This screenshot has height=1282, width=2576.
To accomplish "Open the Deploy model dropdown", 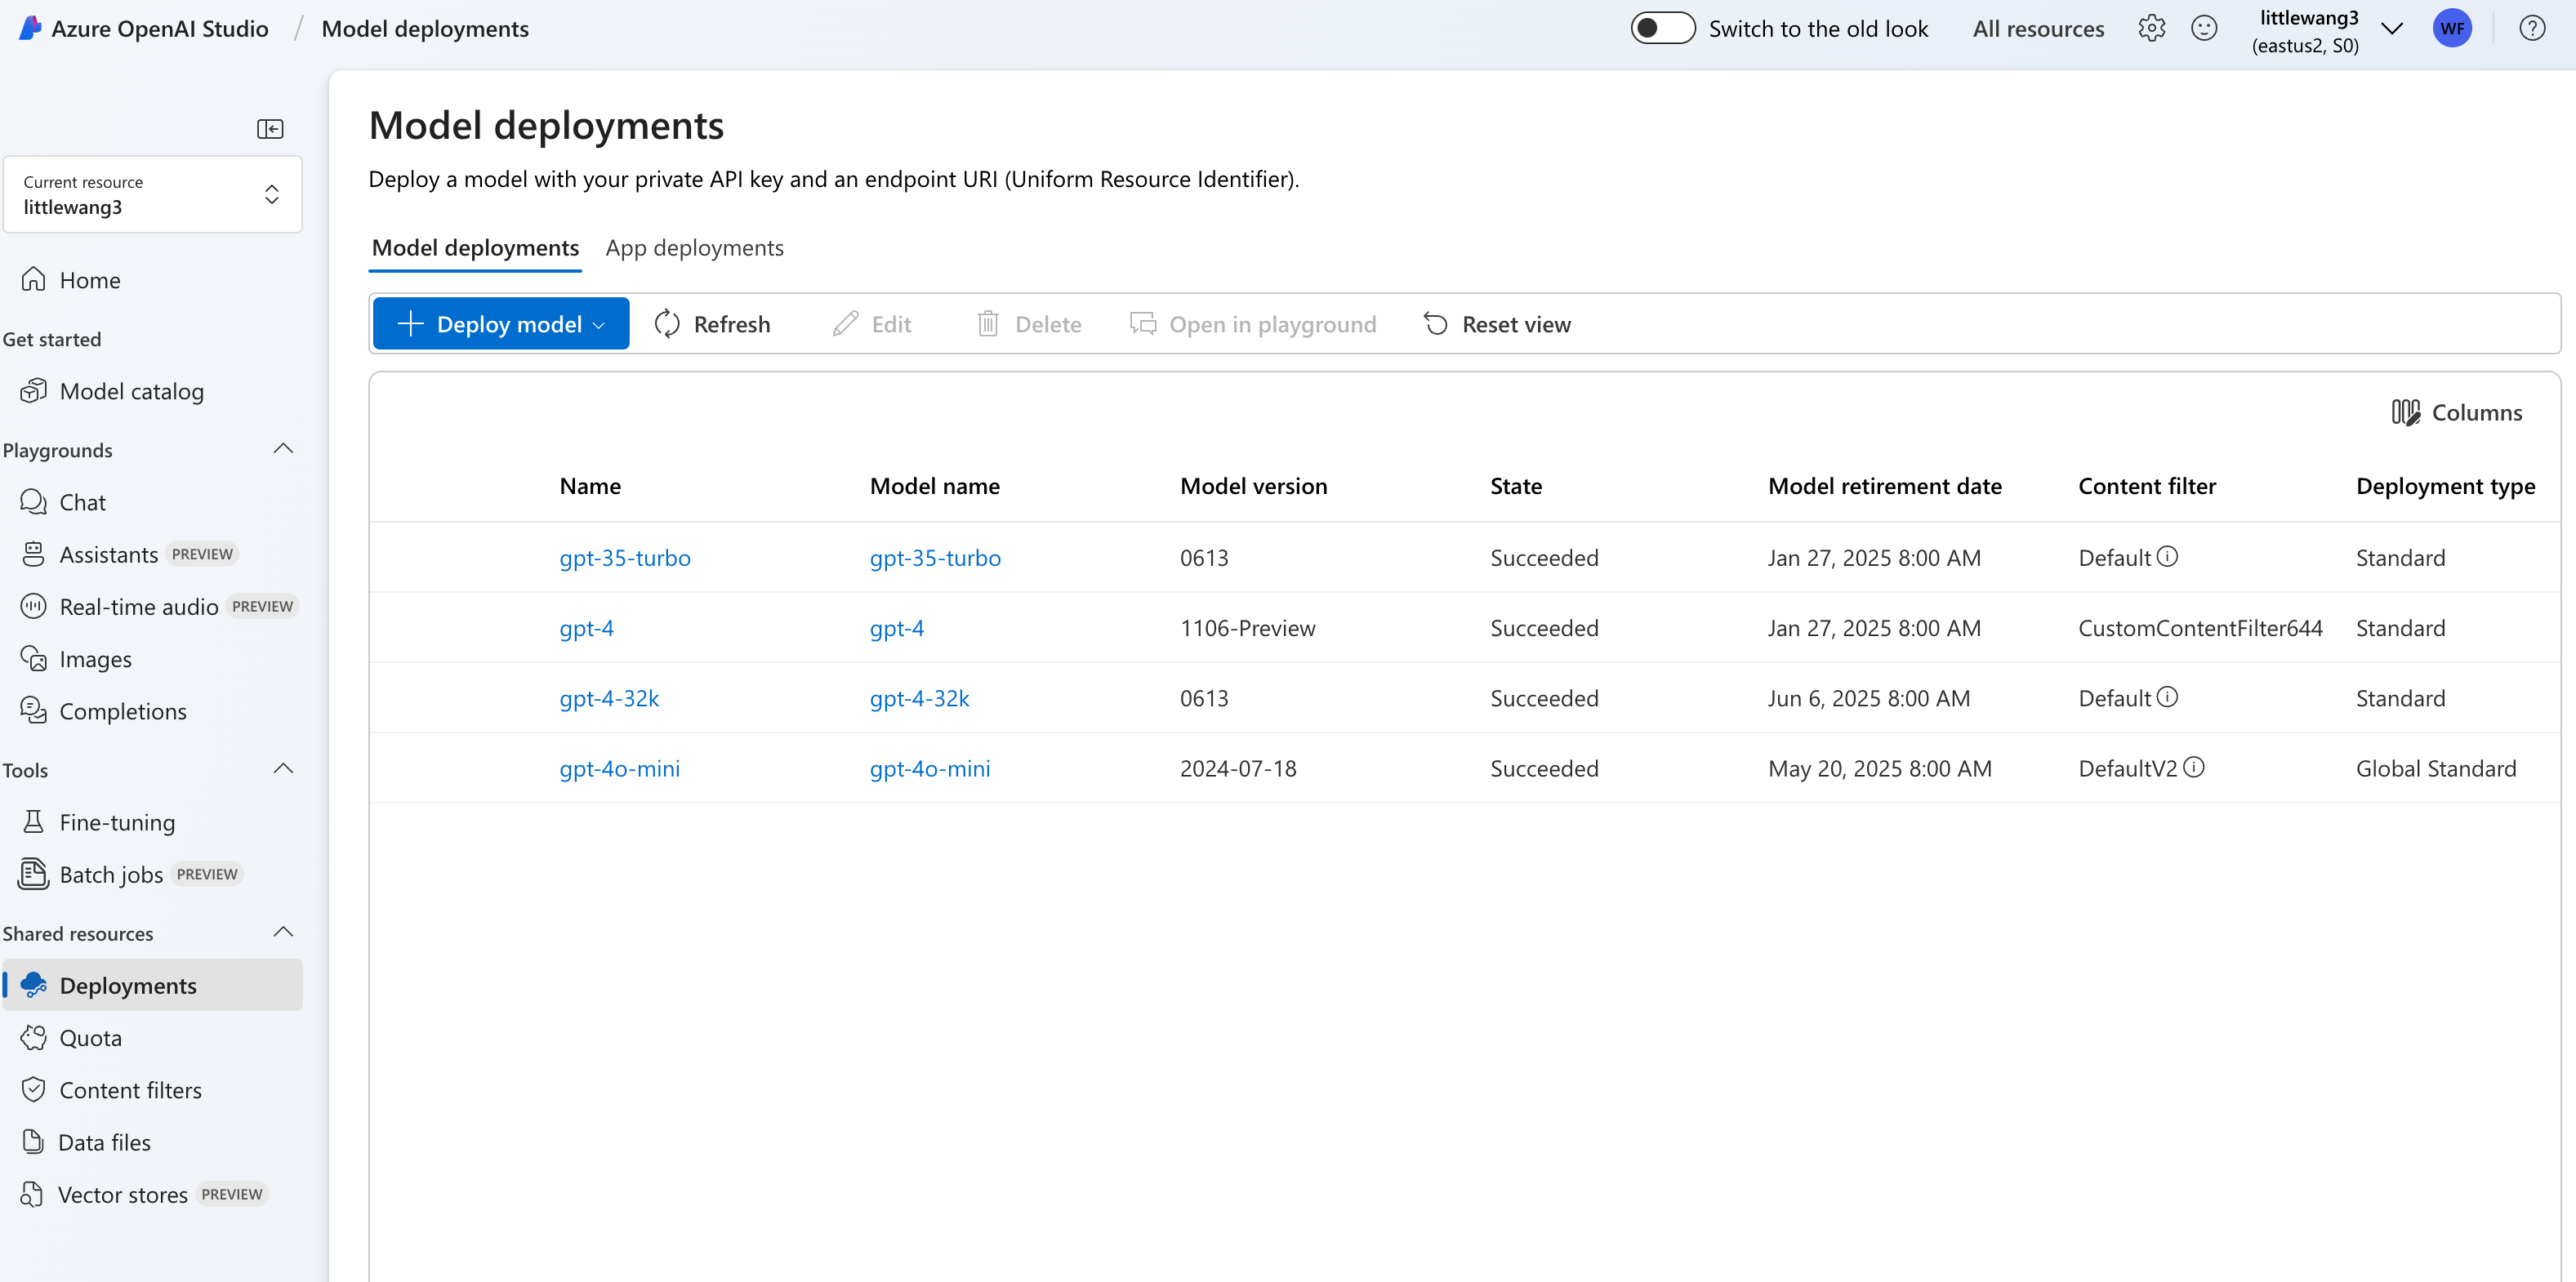I will tap(501, 324).
